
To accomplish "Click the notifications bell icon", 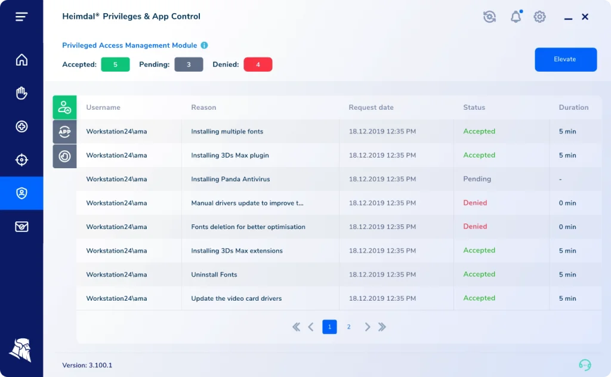I will [516, 17].
